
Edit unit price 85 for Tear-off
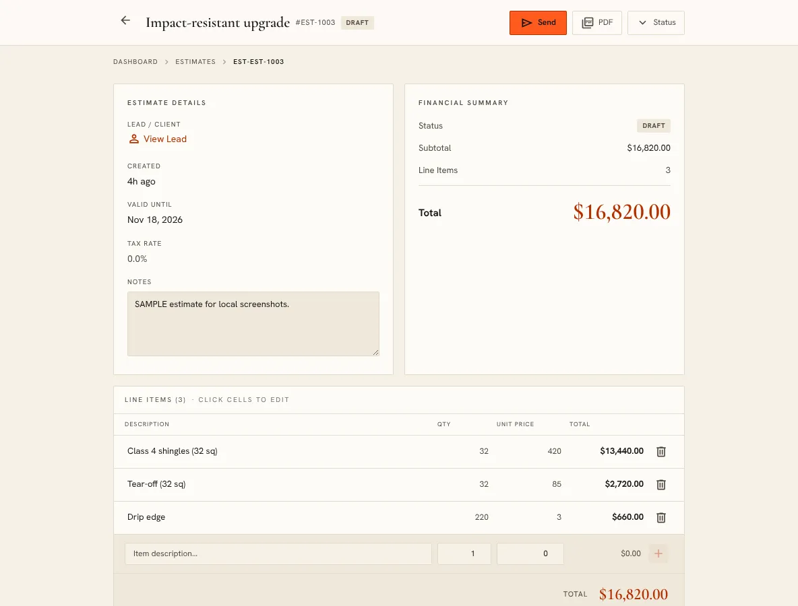(x=557, y=484)
